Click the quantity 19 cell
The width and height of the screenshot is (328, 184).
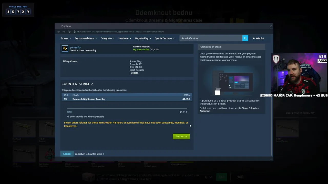click(x=65, y=99)
